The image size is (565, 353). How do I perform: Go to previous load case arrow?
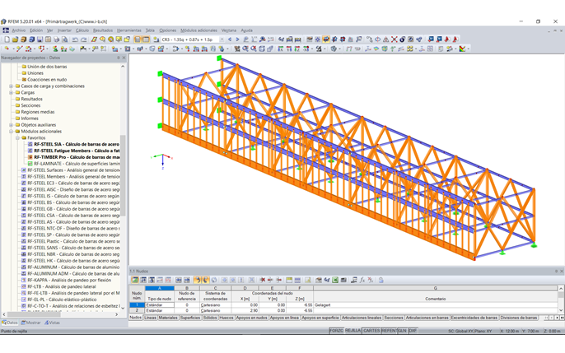tap(230, 39)
